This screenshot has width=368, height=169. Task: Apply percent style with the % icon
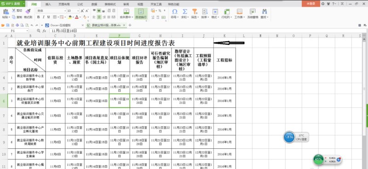point(160,11)
